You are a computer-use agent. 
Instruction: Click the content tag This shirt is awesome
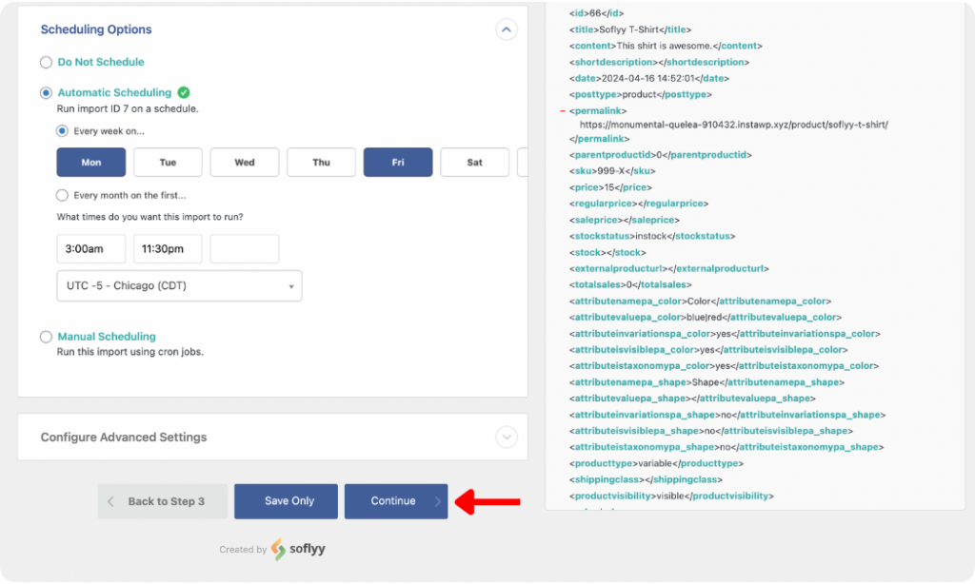[x=666, y=46]
